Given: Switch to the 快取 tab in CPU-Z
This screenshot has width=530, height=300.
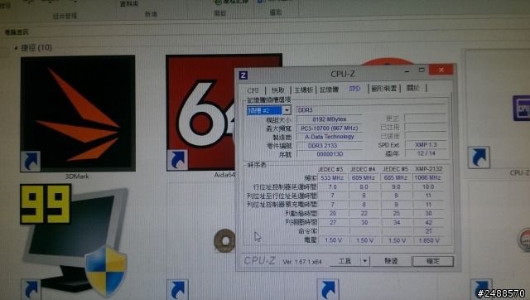Looking at the screenshot, I should point(278,90).
